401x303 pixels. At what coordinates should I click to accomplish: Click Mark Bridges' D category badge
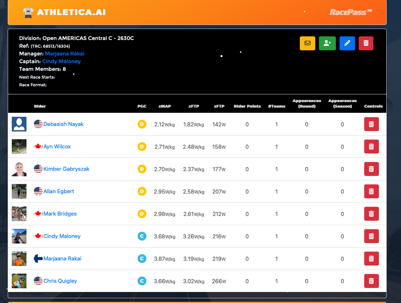pyautogui.click(x=142, y=214)
